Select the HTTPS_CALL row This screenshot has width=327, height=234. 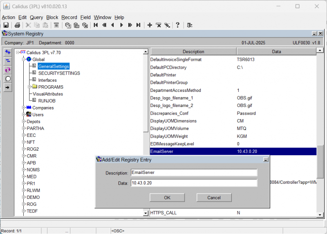233,213
